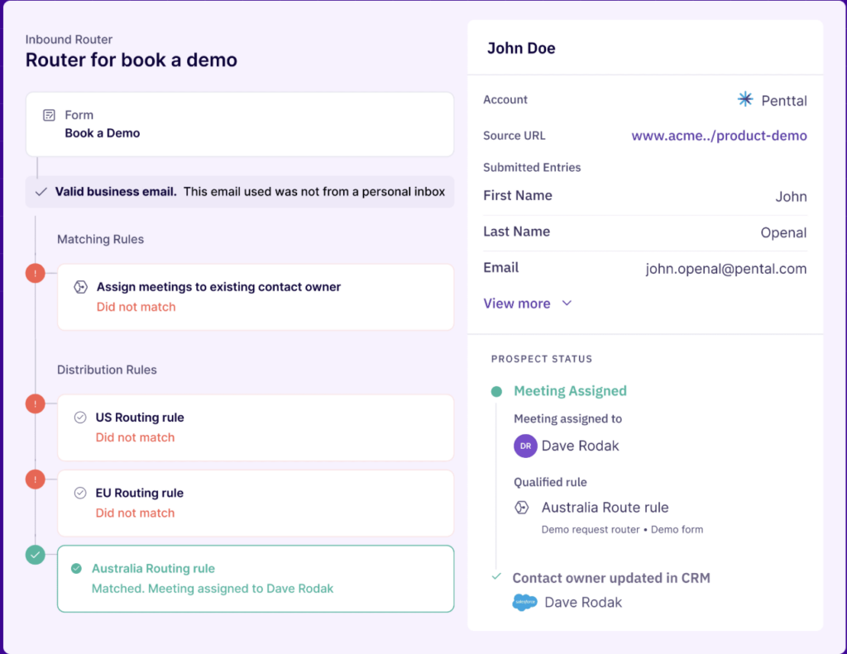847x654 pixels.
Task: Click the email john.openal@pental.com
Action: tap(725, 268)
